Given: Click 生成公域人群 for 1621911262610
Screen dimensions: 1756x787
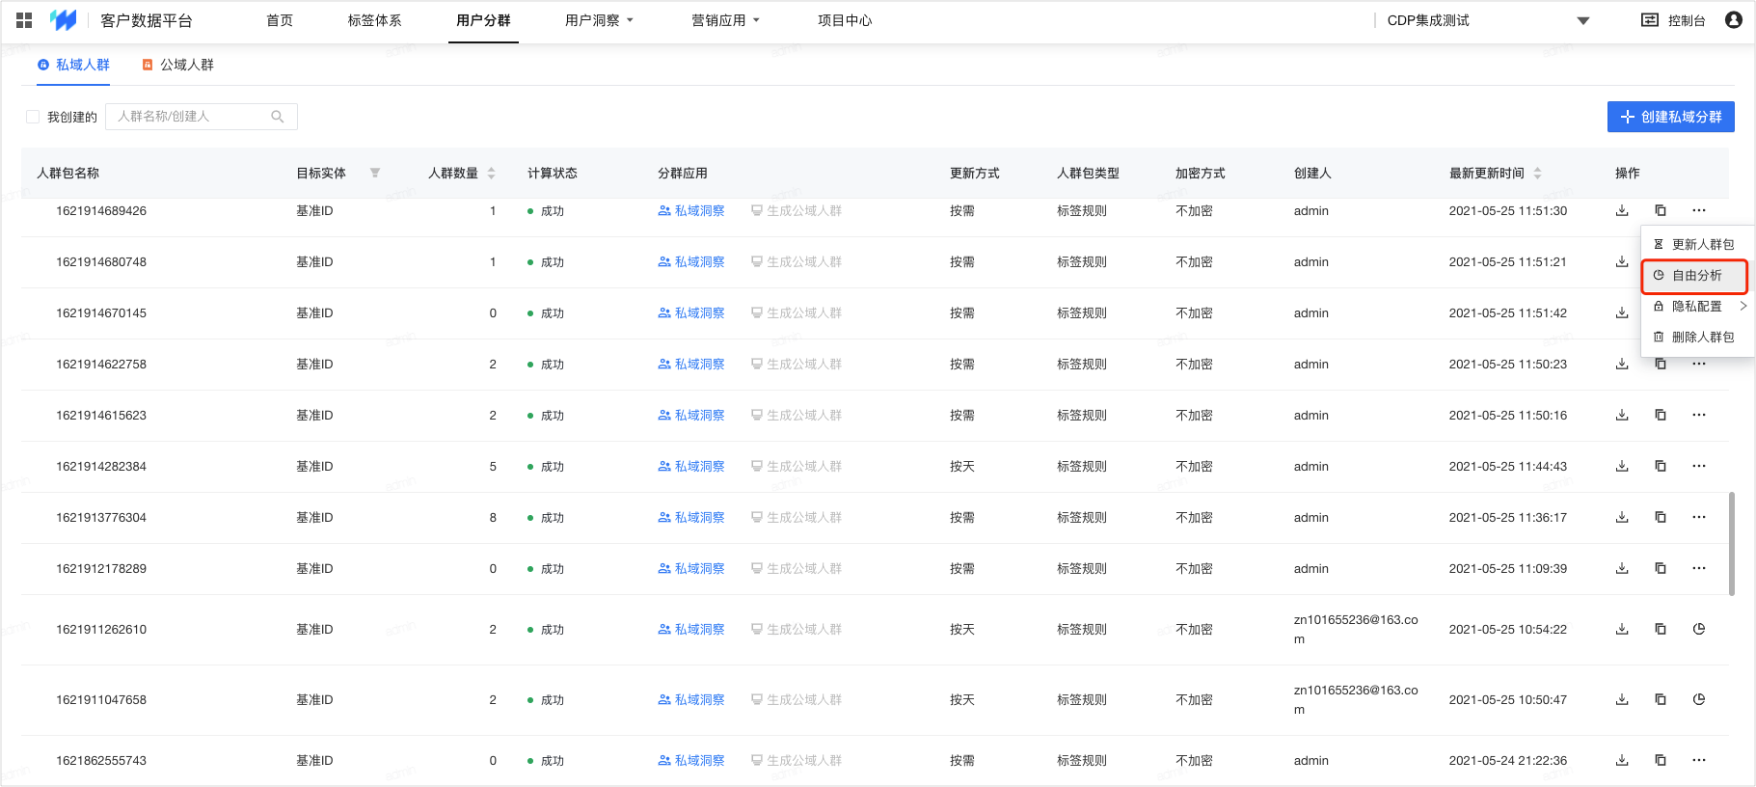Looking at the screenshot, I should click(x=797, y=629).
